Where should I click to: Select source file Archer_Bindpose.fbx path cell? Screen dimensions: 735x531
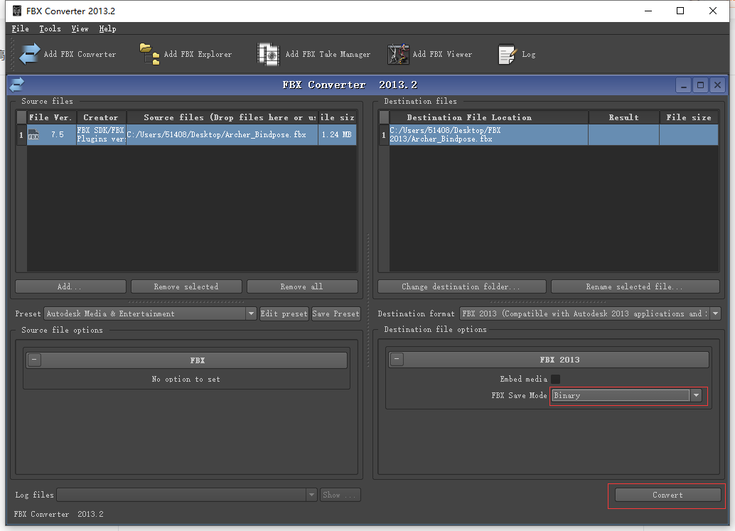click(222, 134)
